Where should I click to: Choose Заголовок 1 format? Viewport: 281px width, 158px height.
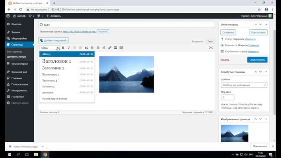67,61
